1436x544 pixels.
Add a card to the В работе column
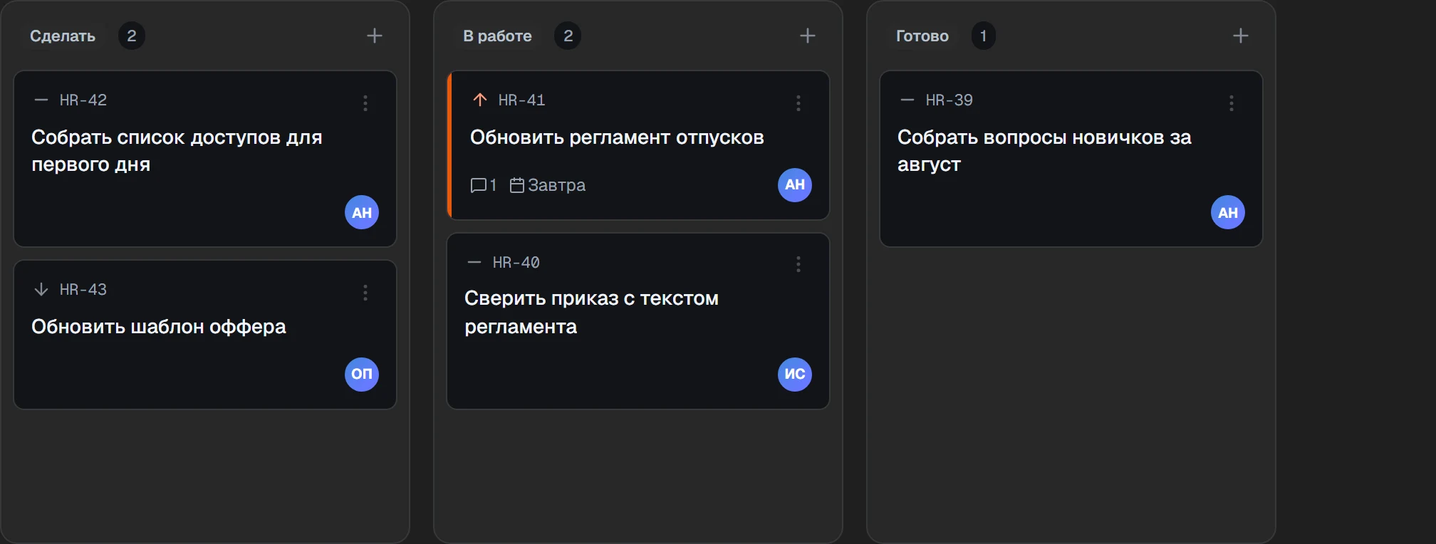click(x=808, y=36)
